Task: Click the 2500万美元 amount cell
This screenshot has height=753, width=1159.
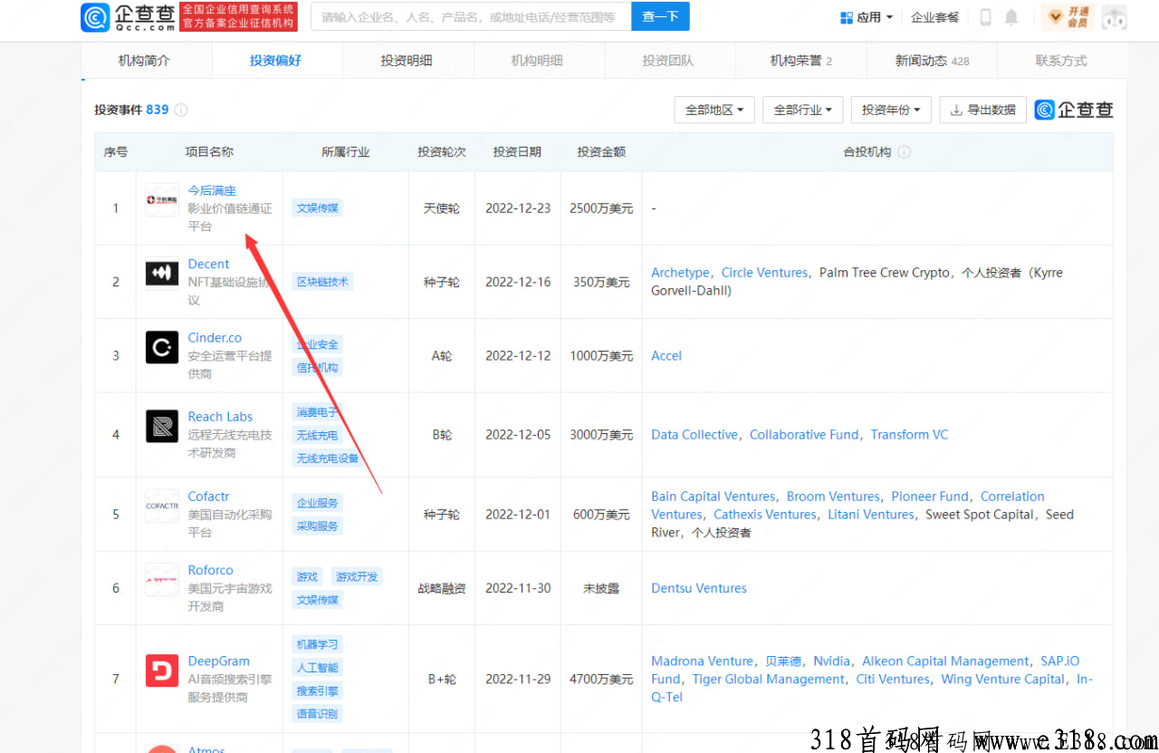Action: [601, 208]
